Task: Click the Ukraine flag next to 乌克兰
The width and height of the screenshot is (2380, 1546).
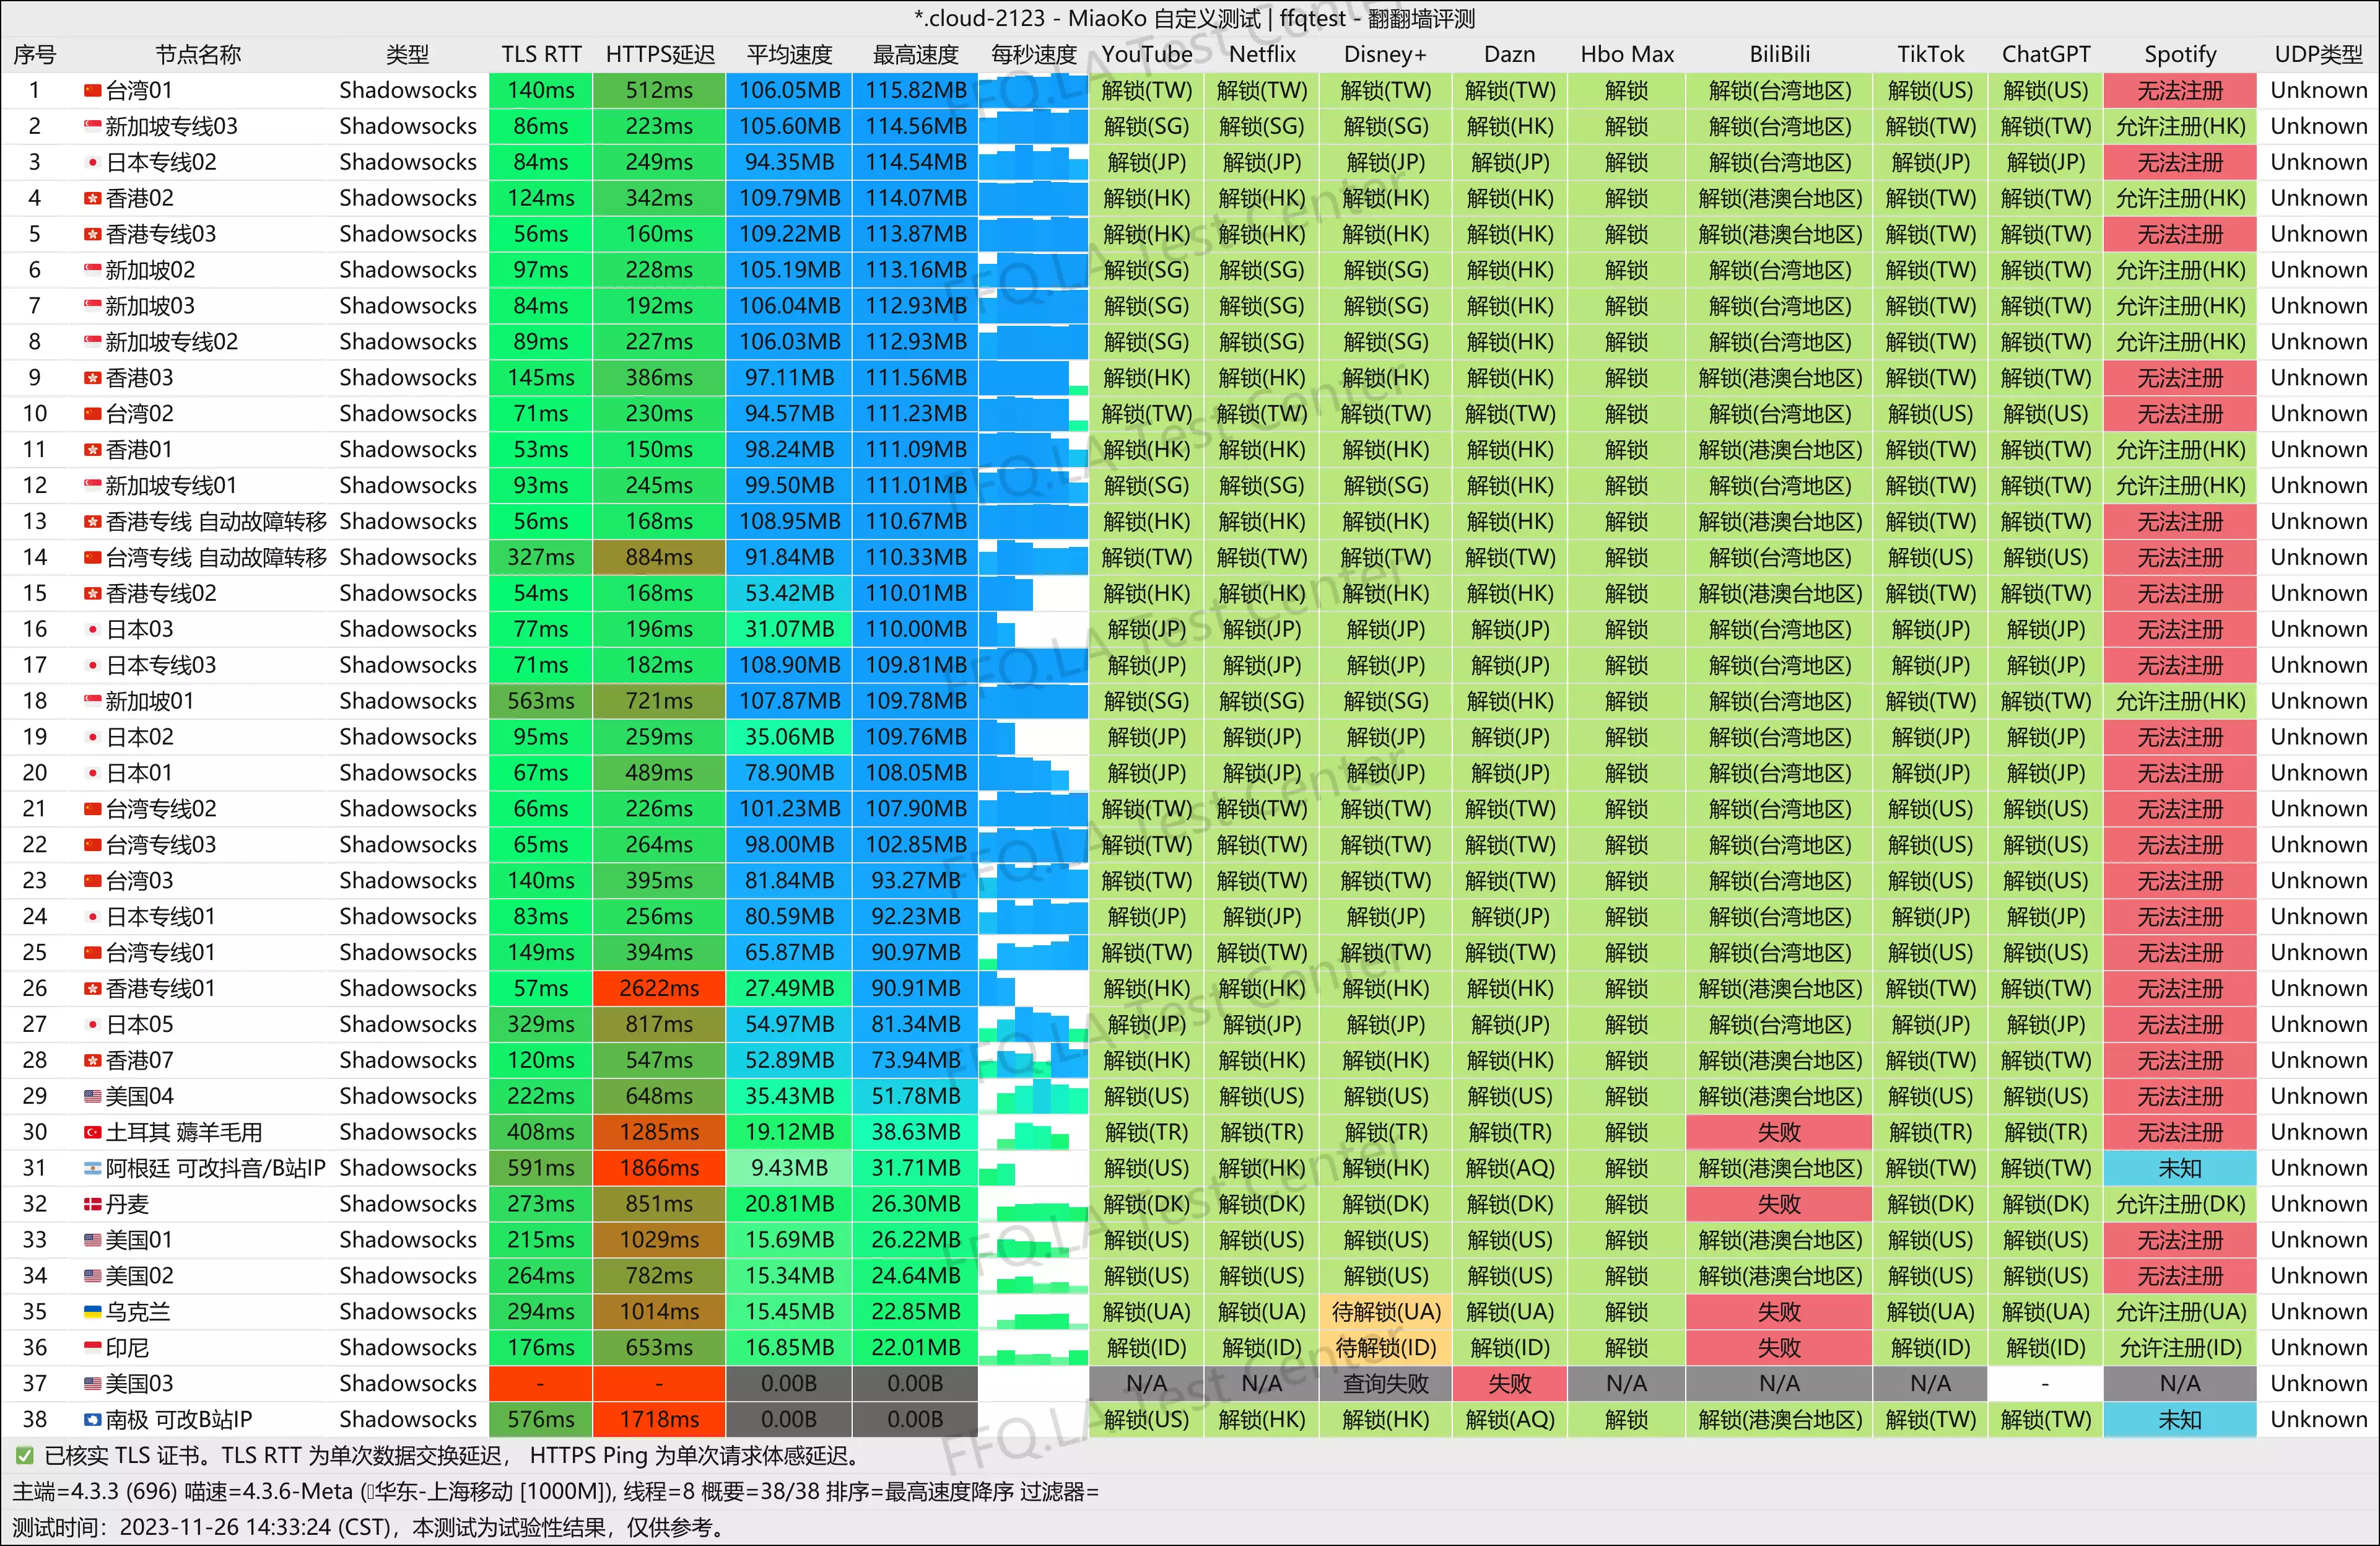Action: pos(92,1311)
